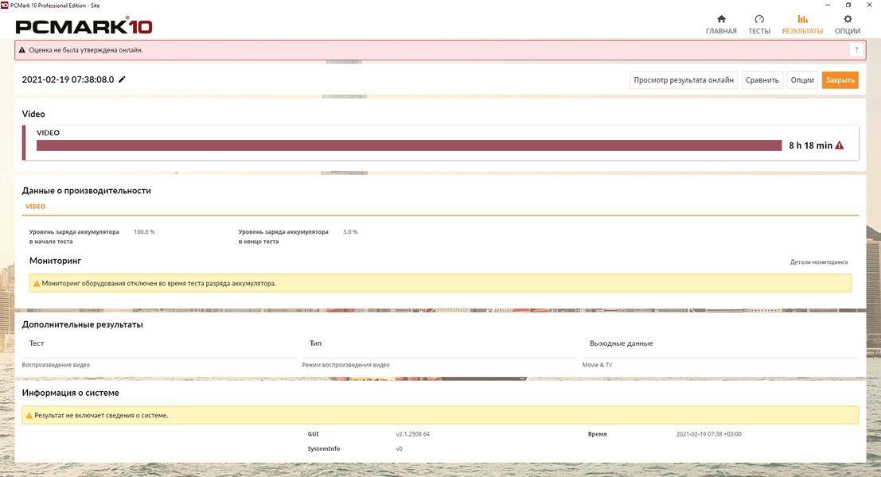Click Данные о производительности heading

87,191
